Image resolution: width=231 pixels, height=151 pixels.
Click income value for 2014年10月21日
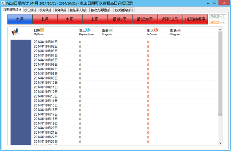148,133
